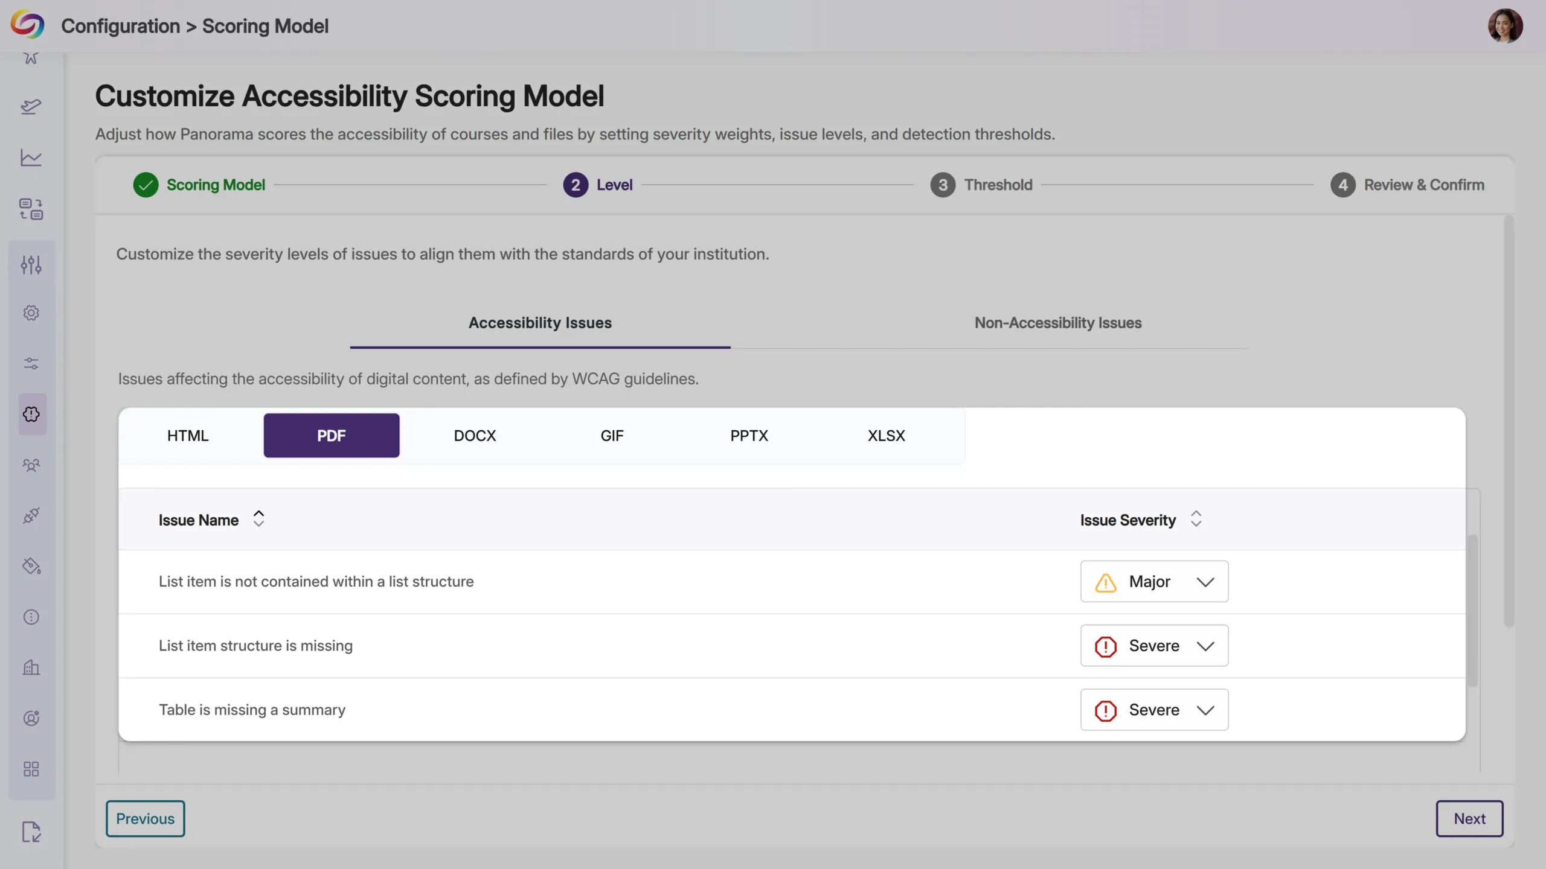Click the Previous button
The width and height of the screenshot is (1546, 869).
145,818
